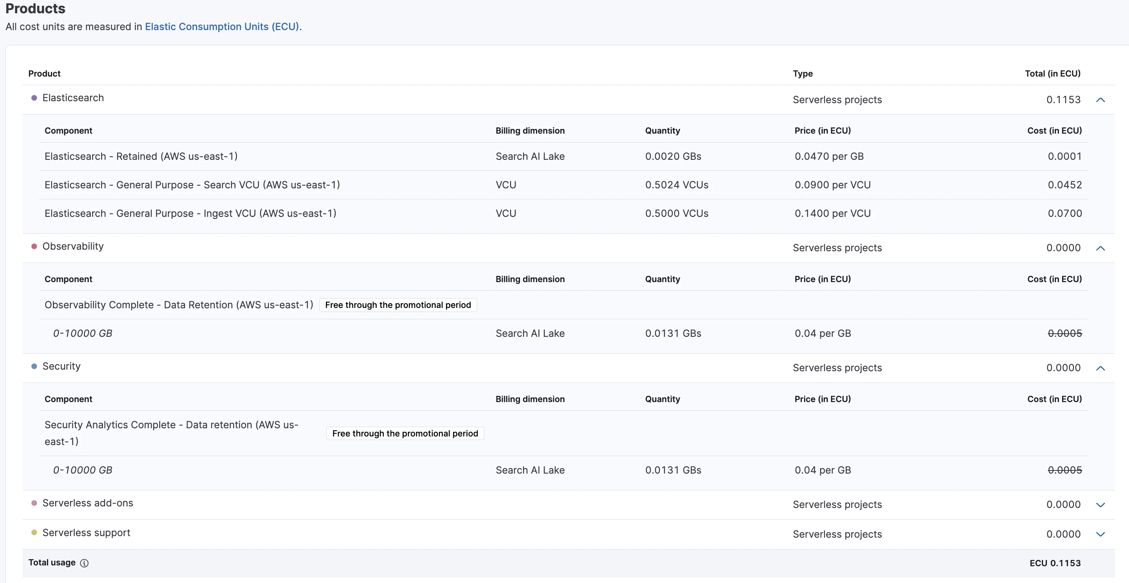Click the Total (in ECU) column header
Viewport: 1129px width, 583px height.
pos(1052,73)
